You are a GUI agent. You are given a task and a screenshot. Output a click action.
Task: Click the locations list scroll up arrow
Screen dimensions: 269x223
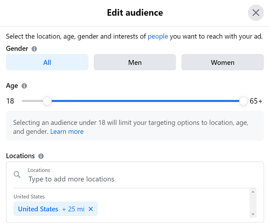pyautogui.click(x=253, y=192)
